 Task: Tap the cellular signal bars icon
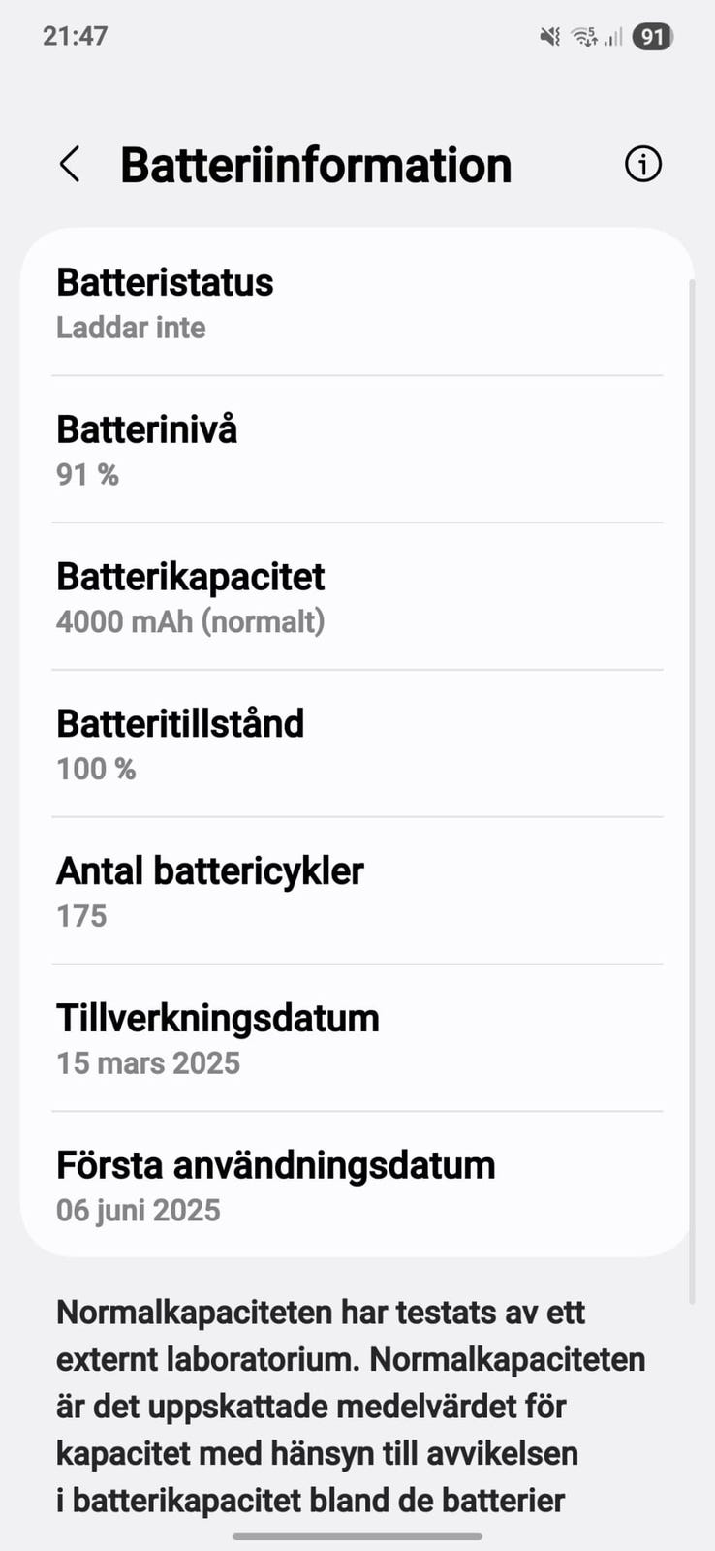point(613,37)
